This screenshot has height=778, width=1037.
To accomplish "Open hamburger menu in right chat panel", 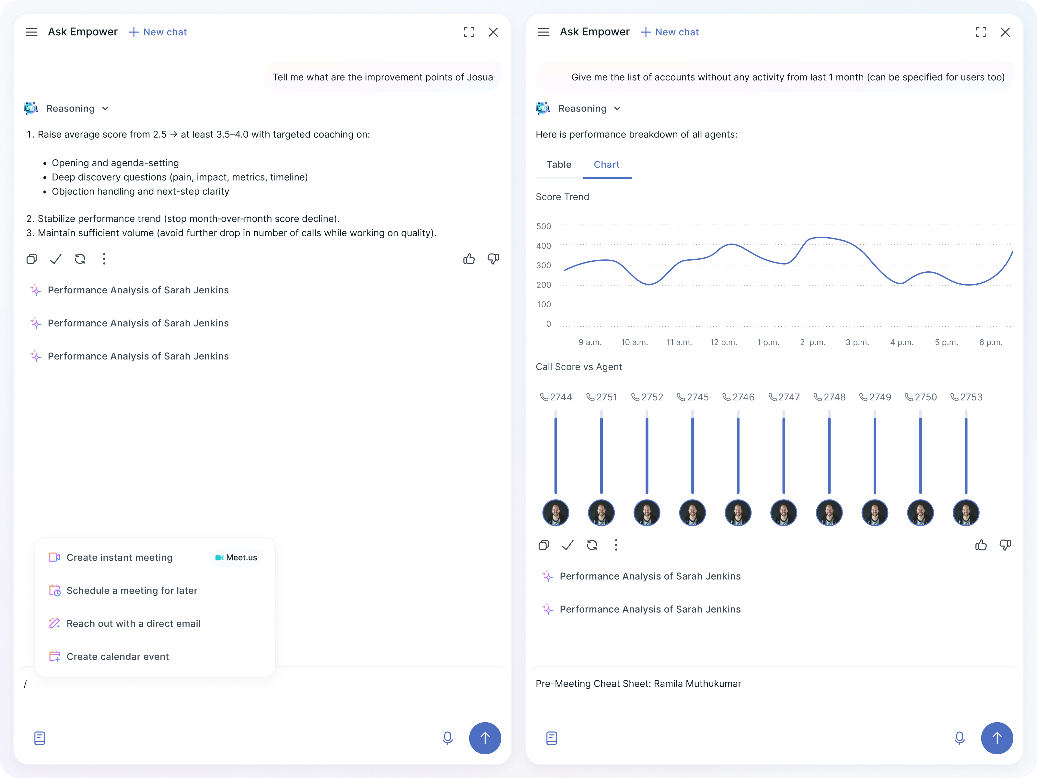I will pos(543,32).
